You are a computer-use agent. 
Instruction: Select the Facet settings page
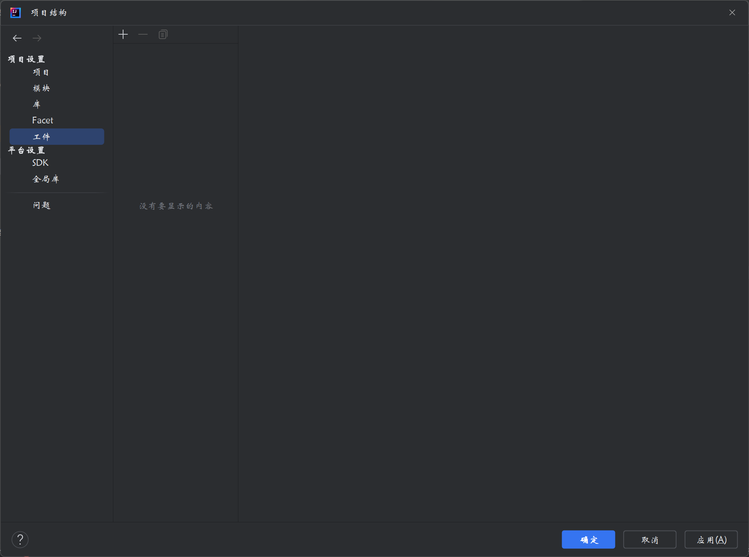(x=42, y=120)
